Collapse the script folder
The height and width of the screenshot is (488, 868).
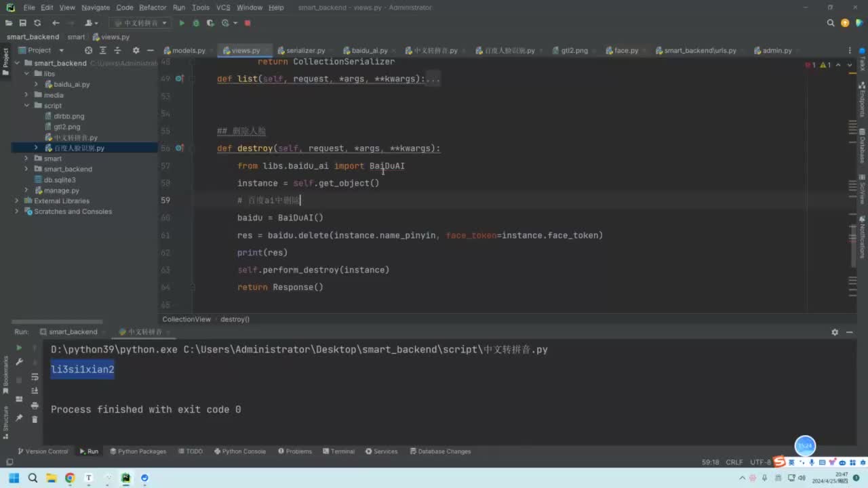[x=27, y=106]
